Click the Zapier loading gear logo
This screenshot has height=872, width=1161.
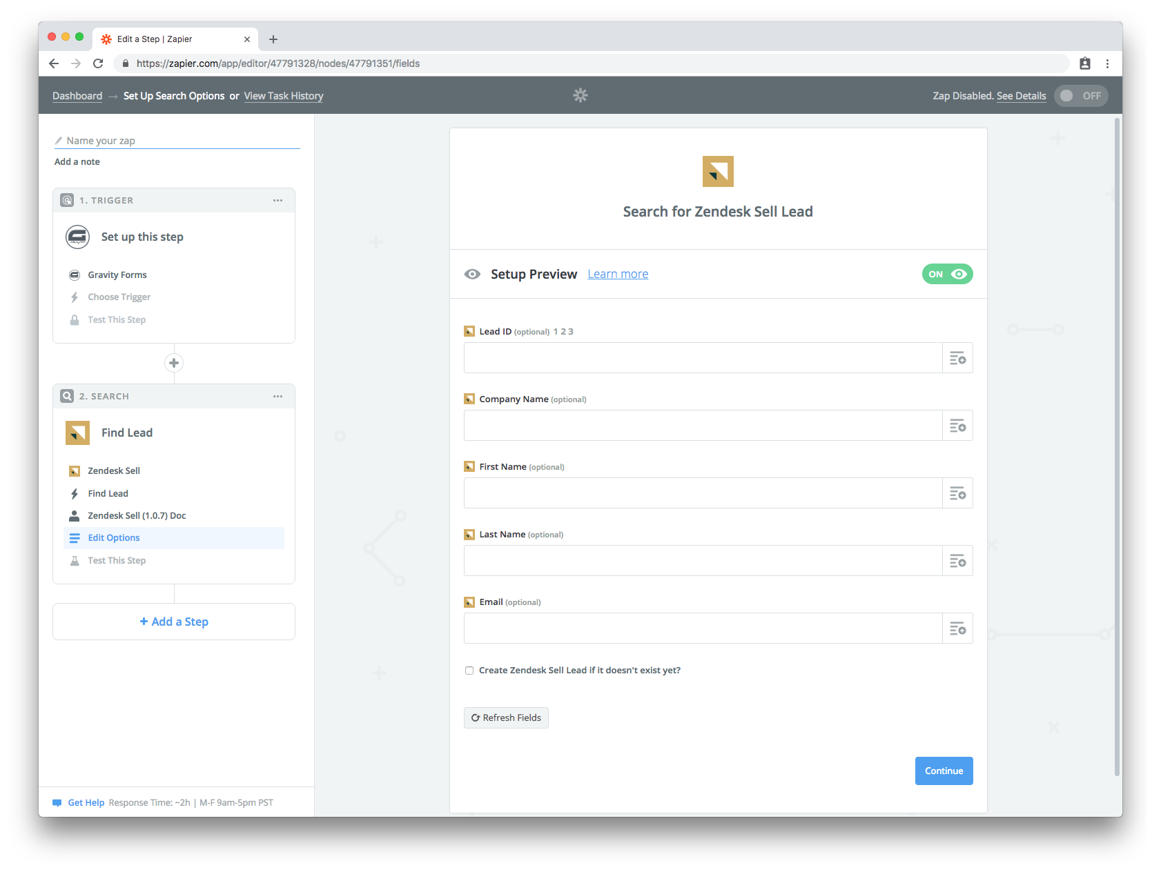click(x=580, y=95)
